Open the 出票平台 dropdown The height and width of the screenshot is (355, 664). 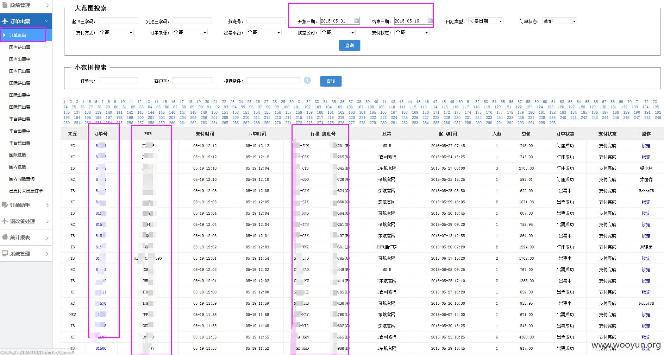[x=264, y=32]
